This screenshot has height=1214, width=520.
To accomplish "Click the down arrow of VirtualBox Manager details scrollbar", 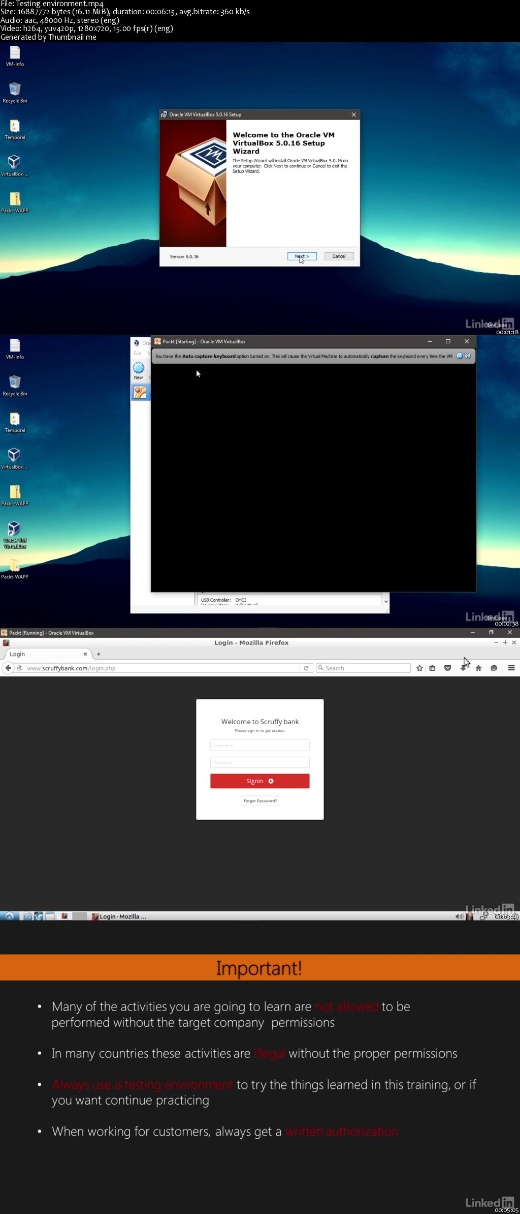I will [386, 601].
